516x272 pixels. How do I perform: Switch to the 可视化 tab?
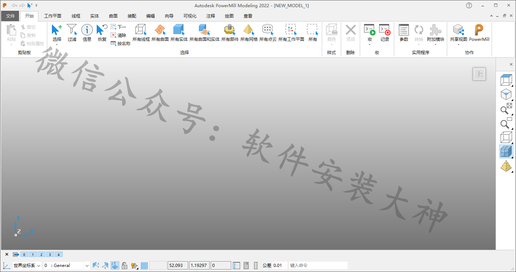190,16
